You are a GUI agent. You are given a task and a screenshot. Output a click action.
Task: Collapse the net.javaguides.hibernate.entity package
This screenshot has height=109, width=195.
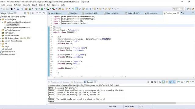(x=3, y=22)
